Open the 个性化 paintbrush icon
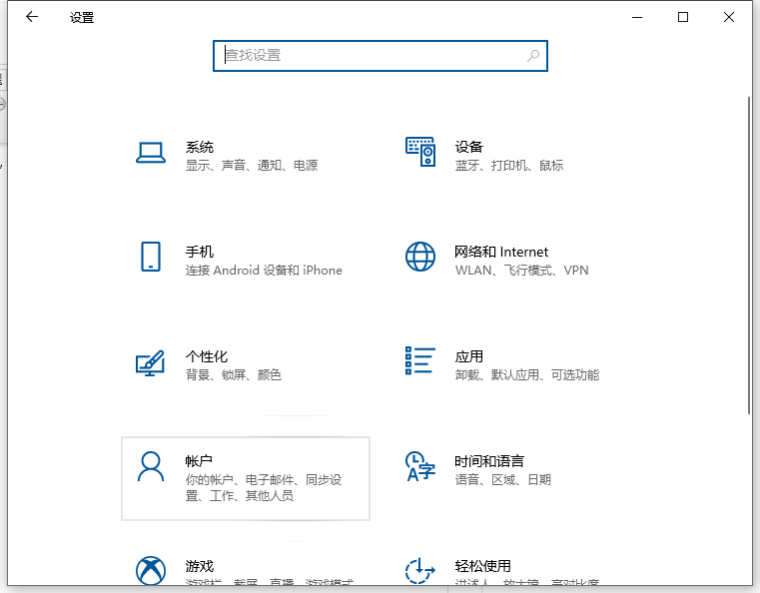 tap(150, 362)
